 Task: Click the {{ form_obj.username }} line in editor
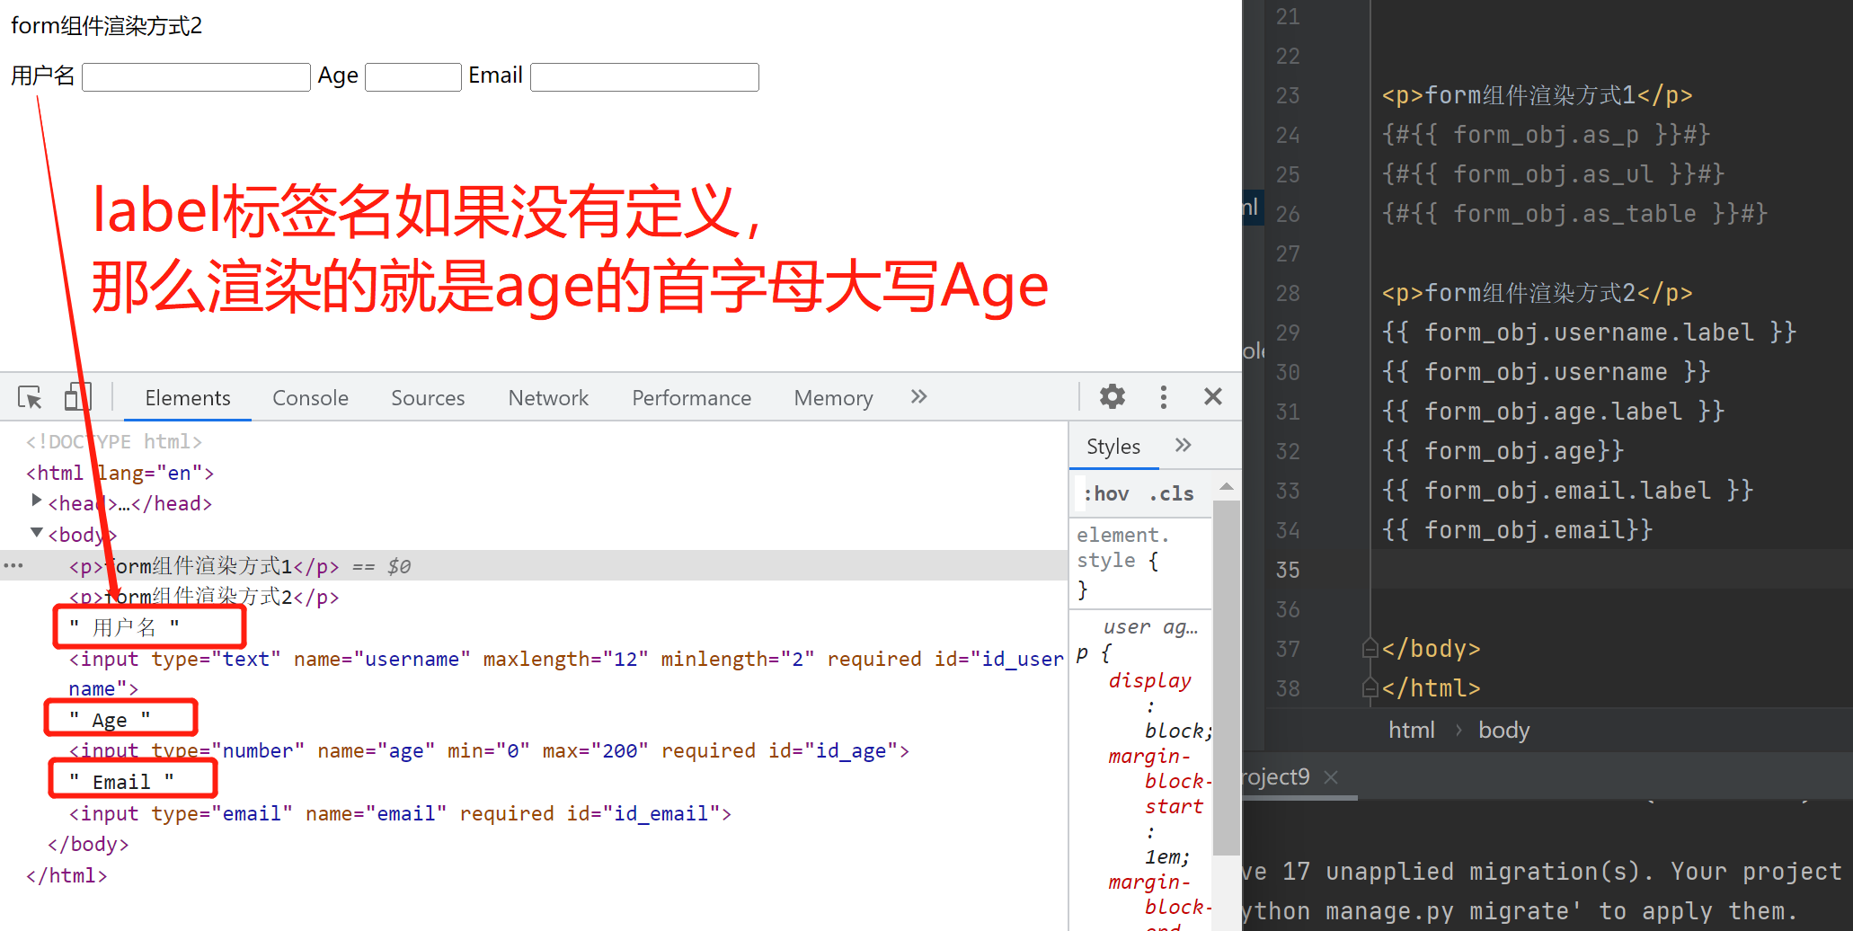1546,372
